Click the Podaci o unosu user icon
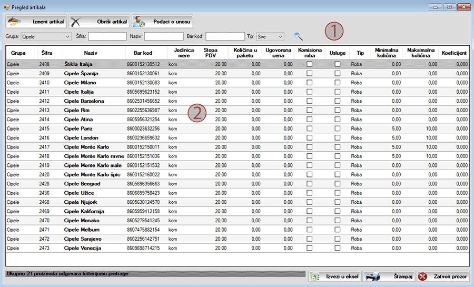This screenshot has width=474, height=287. [139, 22]
